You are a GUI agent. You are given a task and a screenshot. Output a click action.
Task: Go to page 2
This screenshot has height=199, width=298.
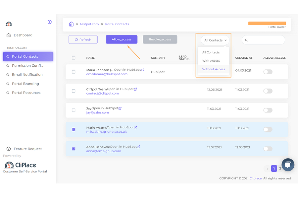click(x=280, y=168)
